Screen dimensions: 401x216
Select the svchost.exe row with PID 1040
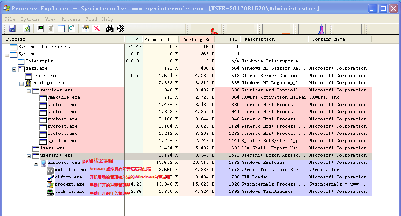[187, 119]
